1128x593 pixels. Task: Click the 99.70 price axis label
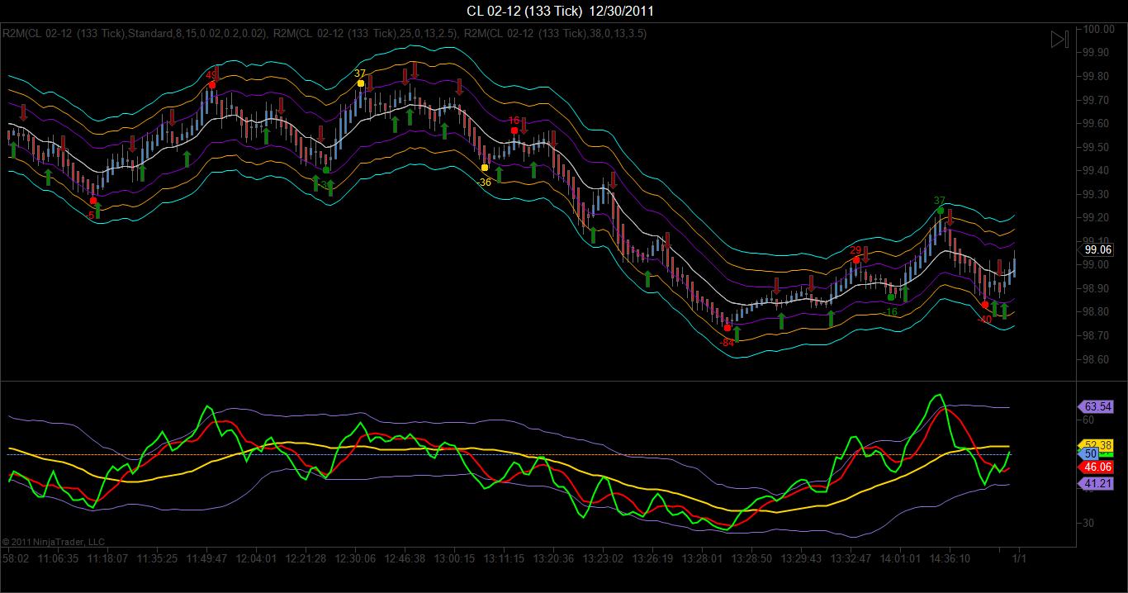point(1096,100)
